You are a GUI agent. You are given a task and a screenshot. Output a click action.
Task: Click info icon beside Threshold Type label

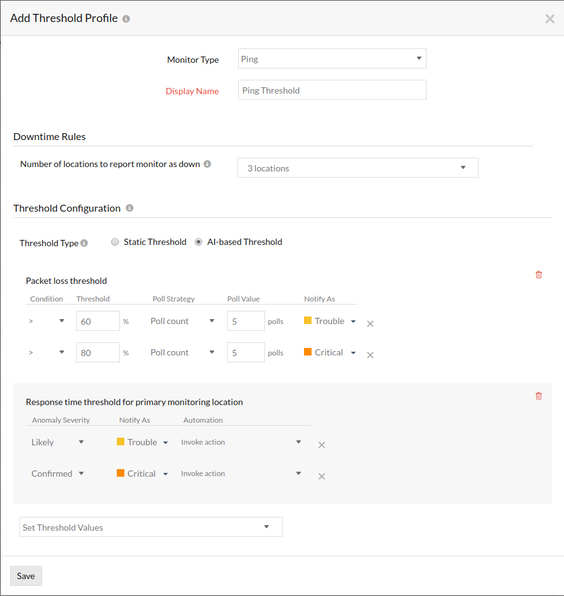pyautogui.click(x=84, y=243)
